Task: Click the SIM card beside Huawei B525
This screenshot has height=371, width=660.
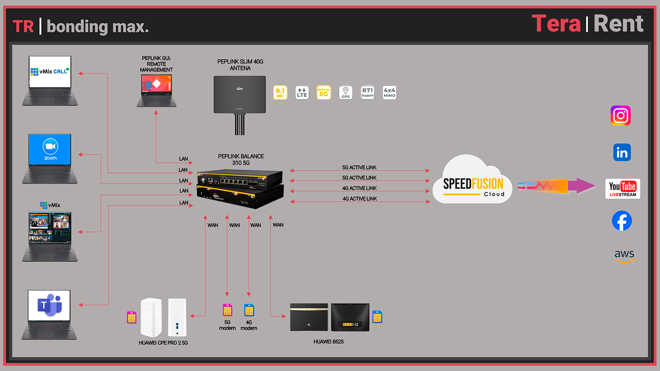Action: tap(377, 317)
